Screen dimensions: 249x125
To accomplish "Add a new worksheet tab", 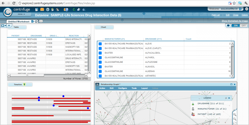I will [41, 21].
